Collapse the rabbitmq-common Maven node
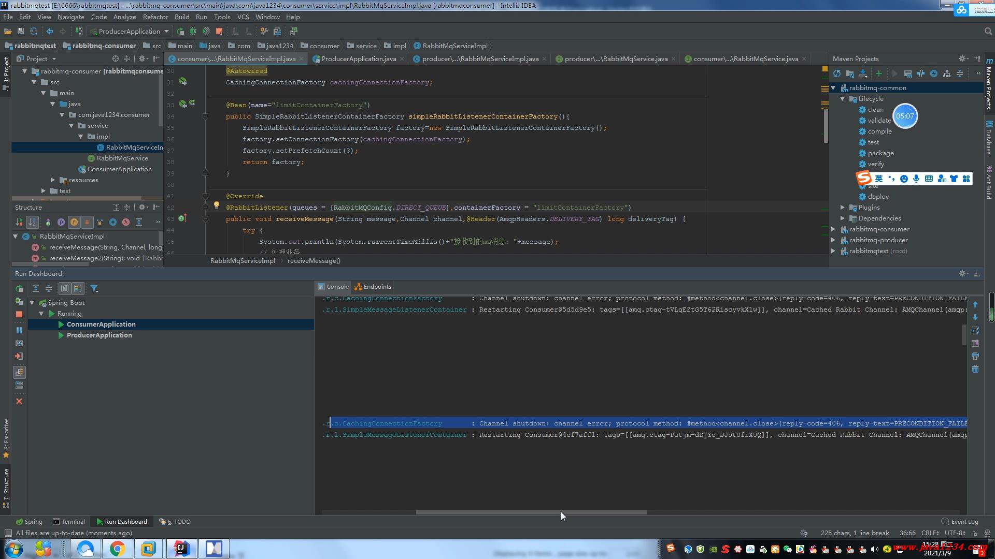The height and width of the screenshot is (559, 995). (833, 88)
